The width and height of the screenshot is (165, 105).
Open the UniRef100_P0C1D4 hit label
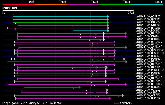pos(148,30)
